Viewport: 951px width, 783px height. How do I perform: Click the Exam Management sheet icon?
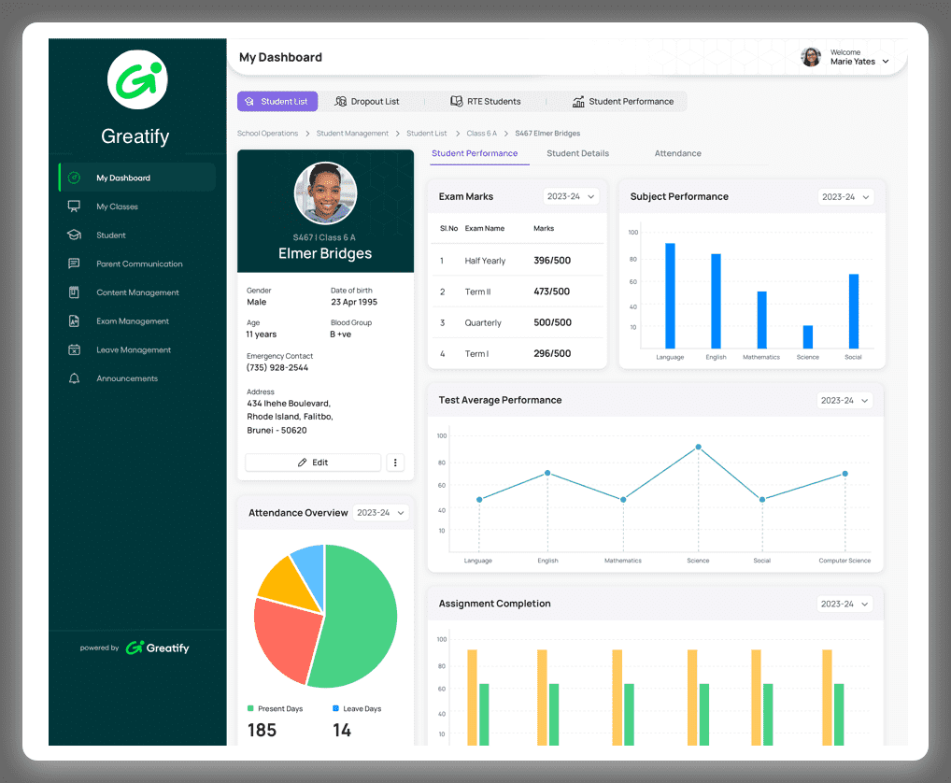(74, 321)
